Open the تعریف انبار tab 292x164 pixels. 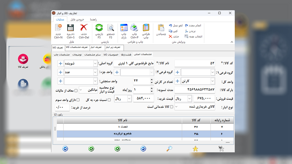coord(96,47)
